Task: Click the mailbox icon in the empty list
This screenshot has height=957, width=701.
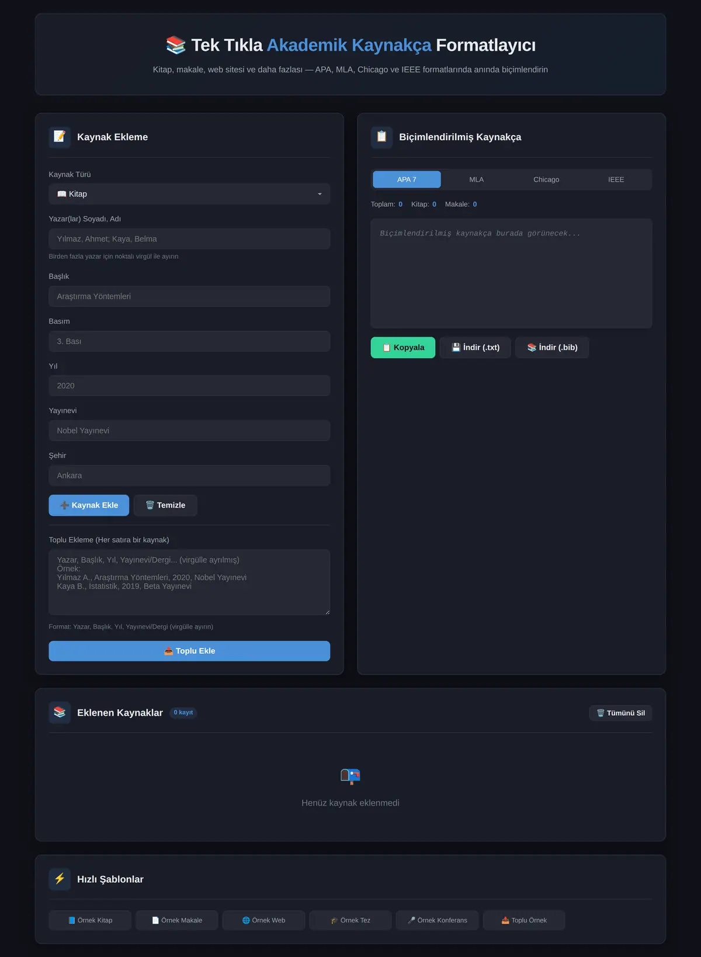Action: point(350,776)
